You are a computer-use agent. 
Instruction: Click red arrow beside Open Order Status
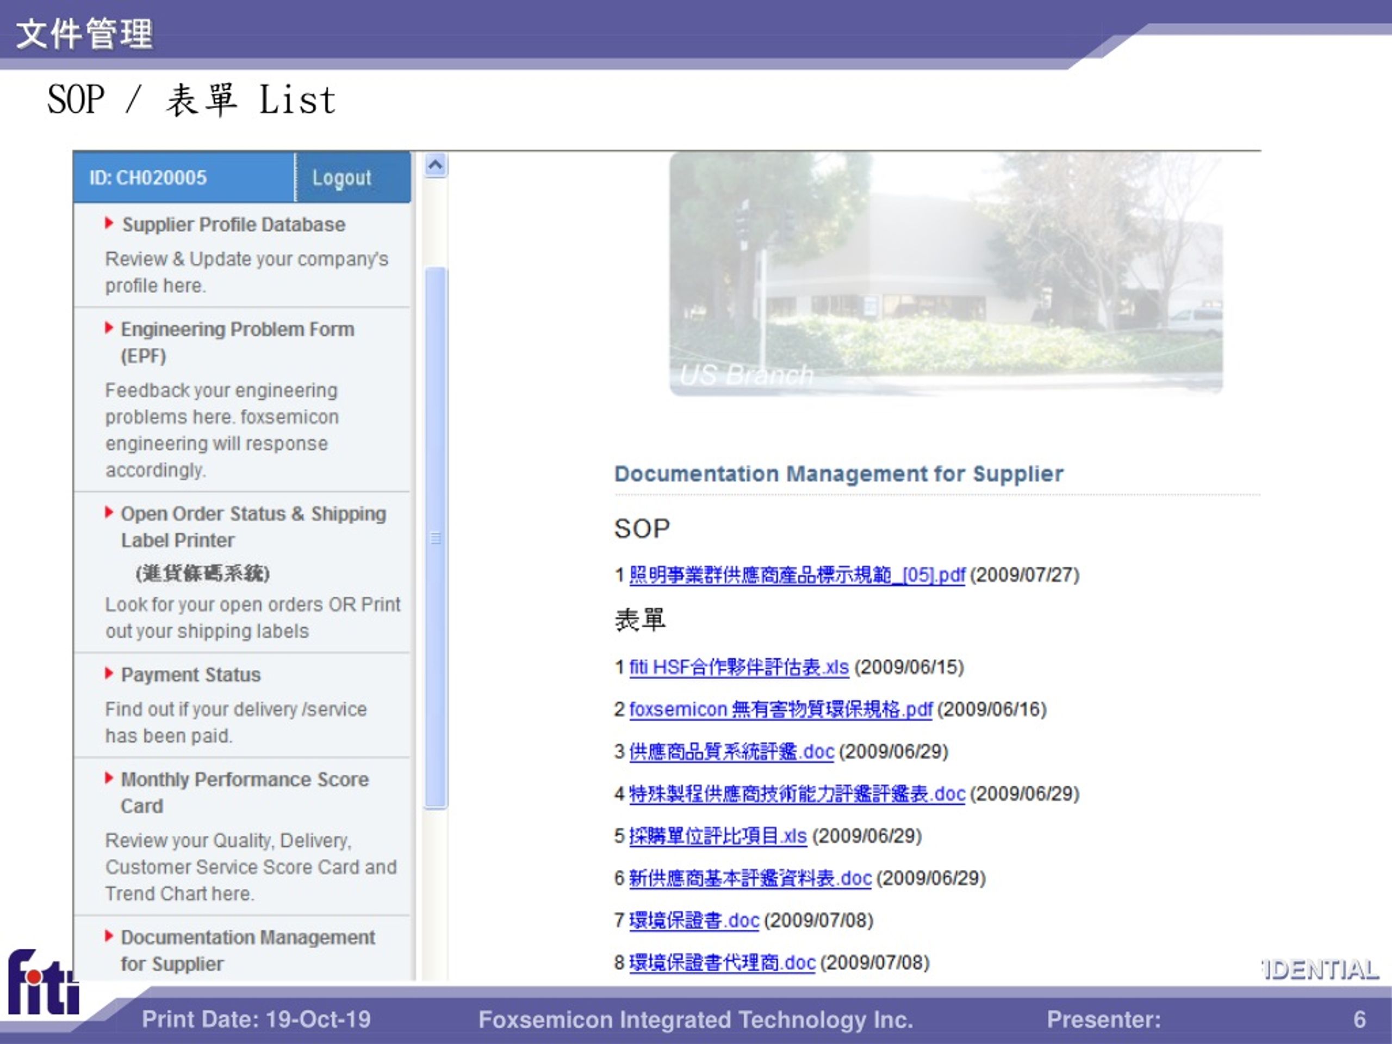pos(109,512)
